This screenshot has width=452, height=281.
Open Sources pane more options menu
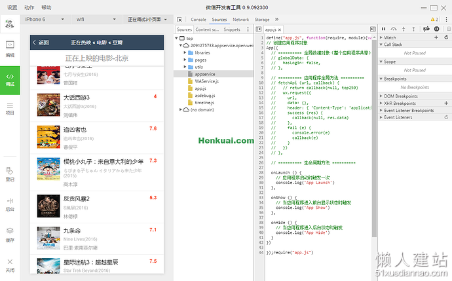248,29
